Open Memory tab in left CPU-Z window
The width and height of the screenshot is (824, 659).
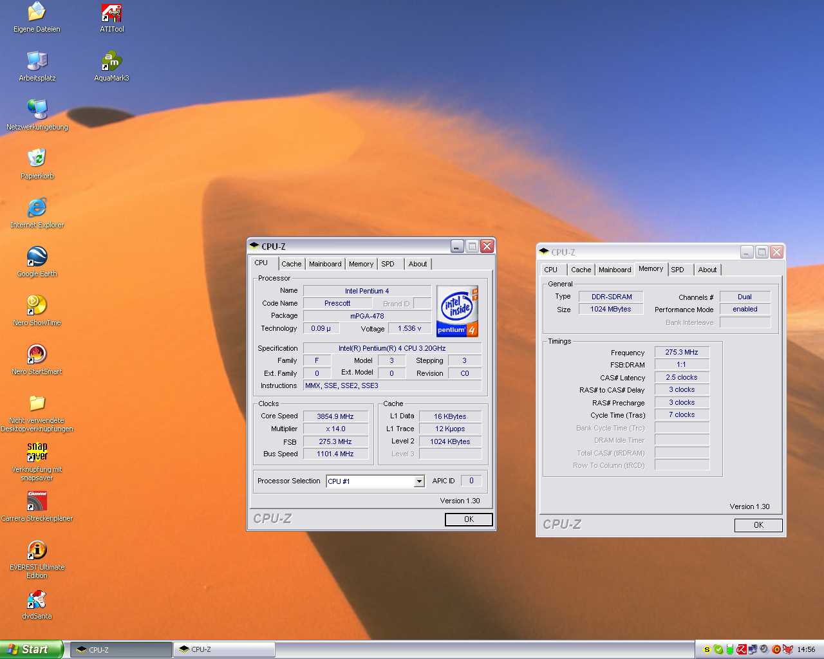click(x=361, y=264)
